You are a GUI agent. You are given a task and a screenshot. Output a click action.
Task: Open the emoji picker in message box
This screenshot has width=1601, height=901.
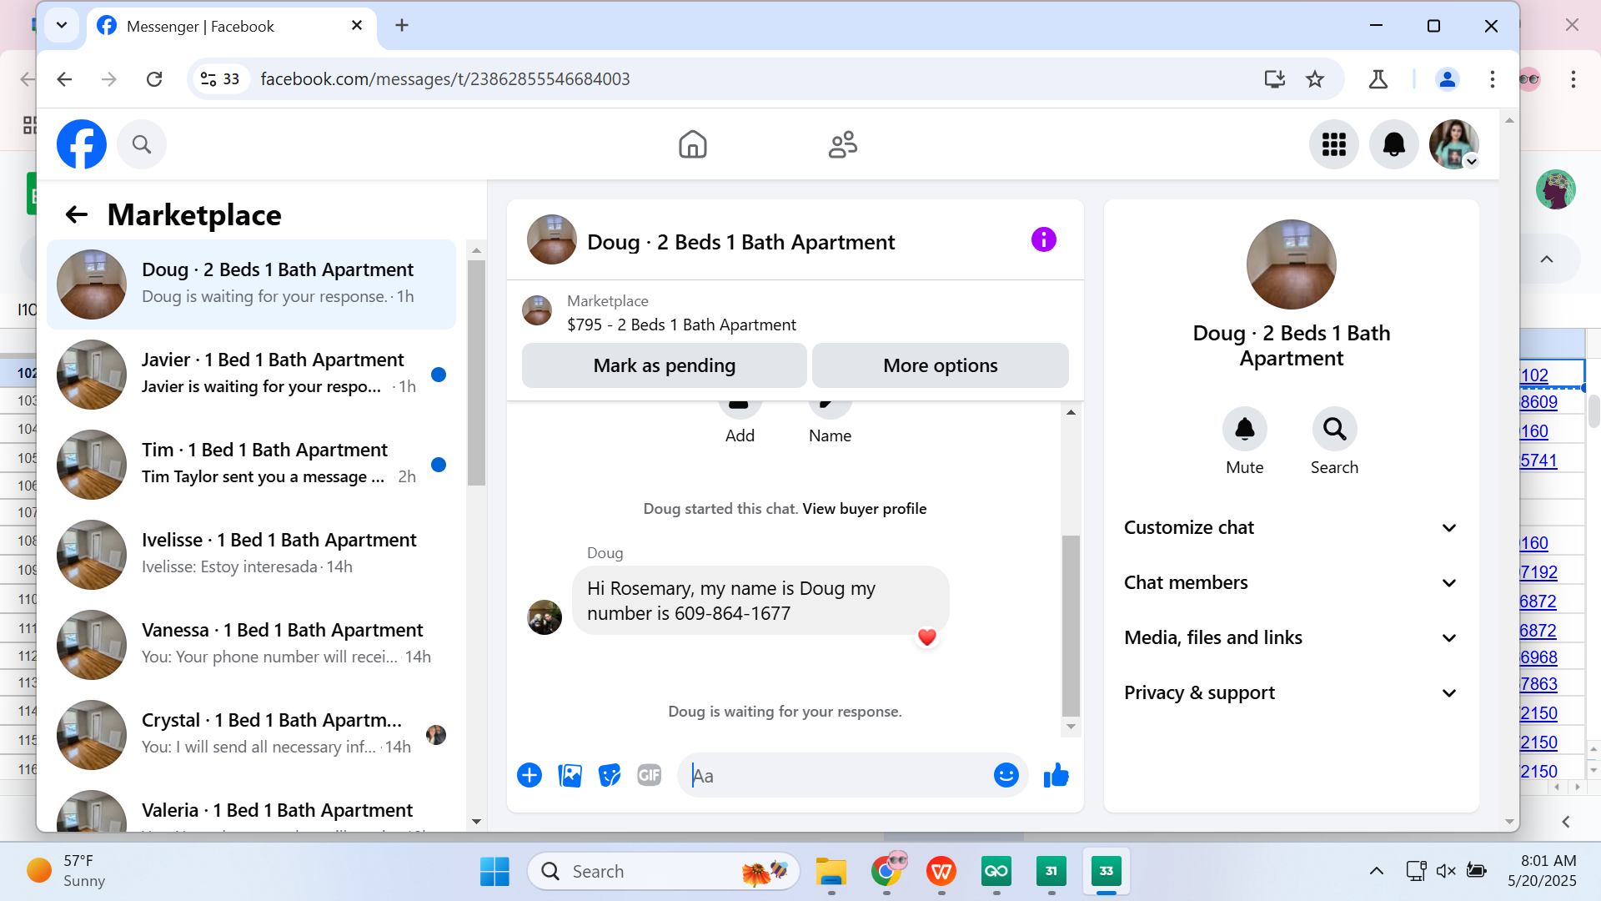click(1006, 776)
